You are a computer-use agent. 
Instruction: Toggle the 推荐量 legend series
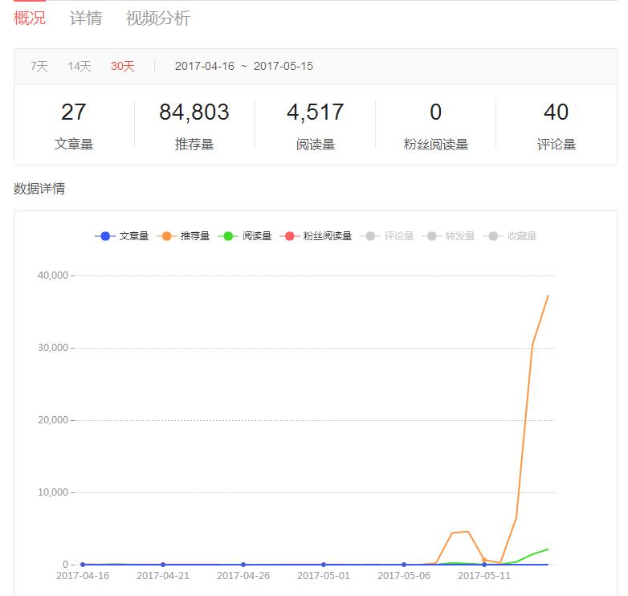183,236
